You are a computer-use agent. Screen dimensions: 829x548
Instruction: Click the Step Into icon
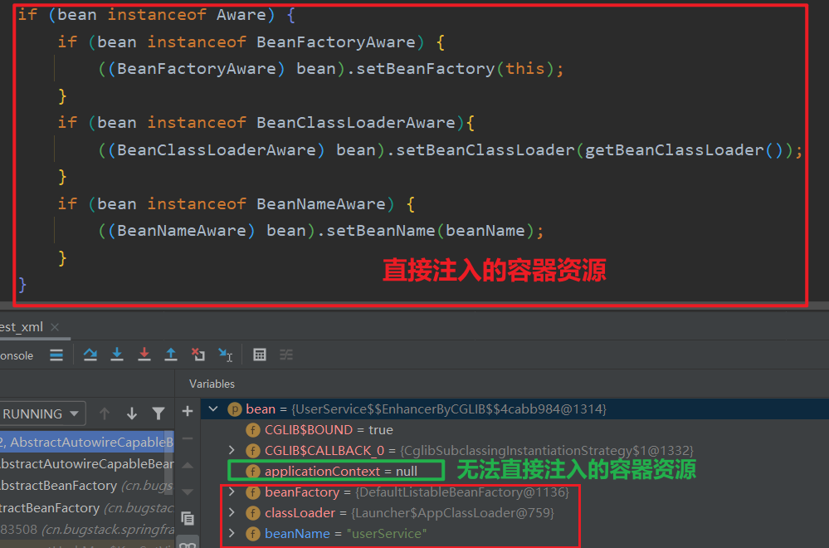coord(117,355)
